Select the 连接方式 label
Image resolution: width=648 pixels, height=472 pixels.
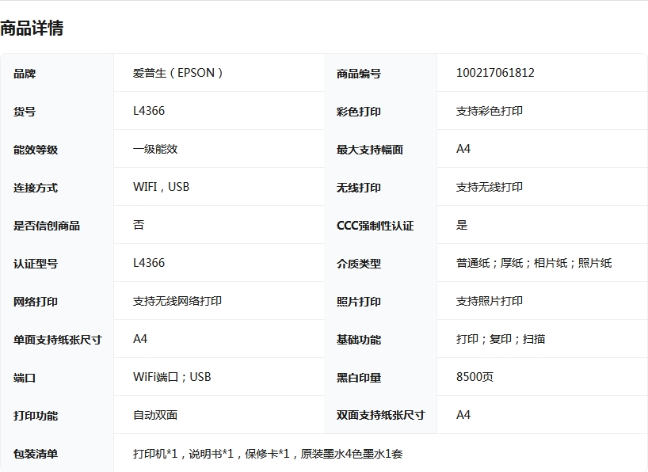click(36, 188)
